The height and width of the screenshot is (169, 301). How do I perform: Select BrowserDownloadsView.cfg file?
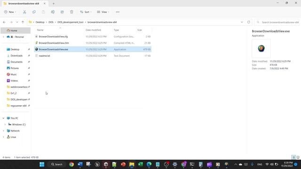click(93, 37)
